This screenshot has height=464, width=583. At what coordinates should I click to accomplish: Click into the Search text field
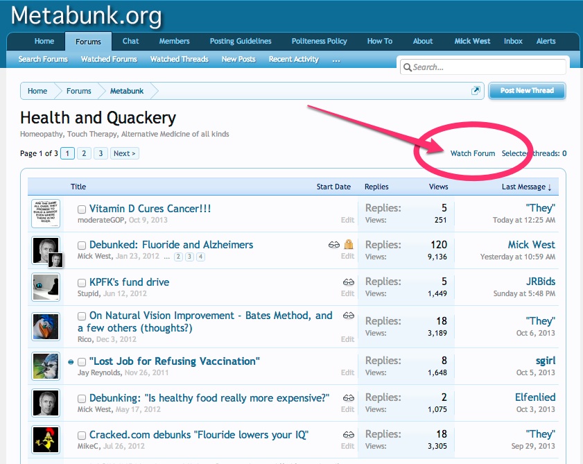tap(483, 67)
